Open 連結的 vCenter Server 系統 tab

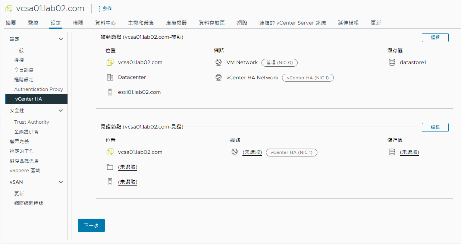pos(292,23)
